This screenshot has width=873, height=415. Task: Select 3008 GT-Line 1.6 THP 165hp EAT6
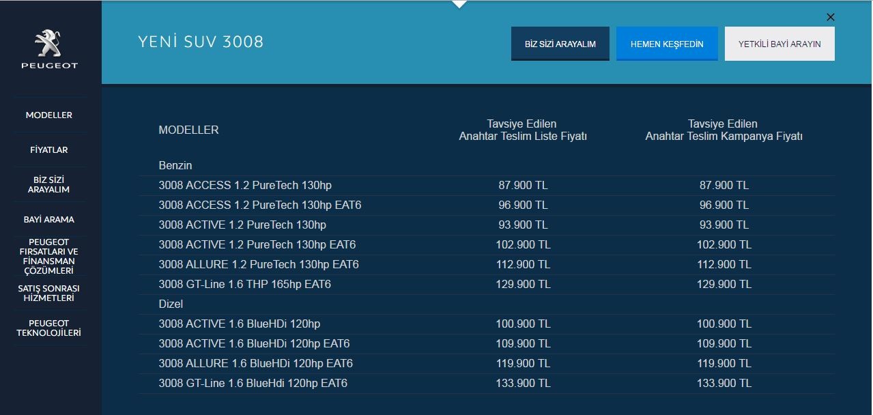[244, 285]
